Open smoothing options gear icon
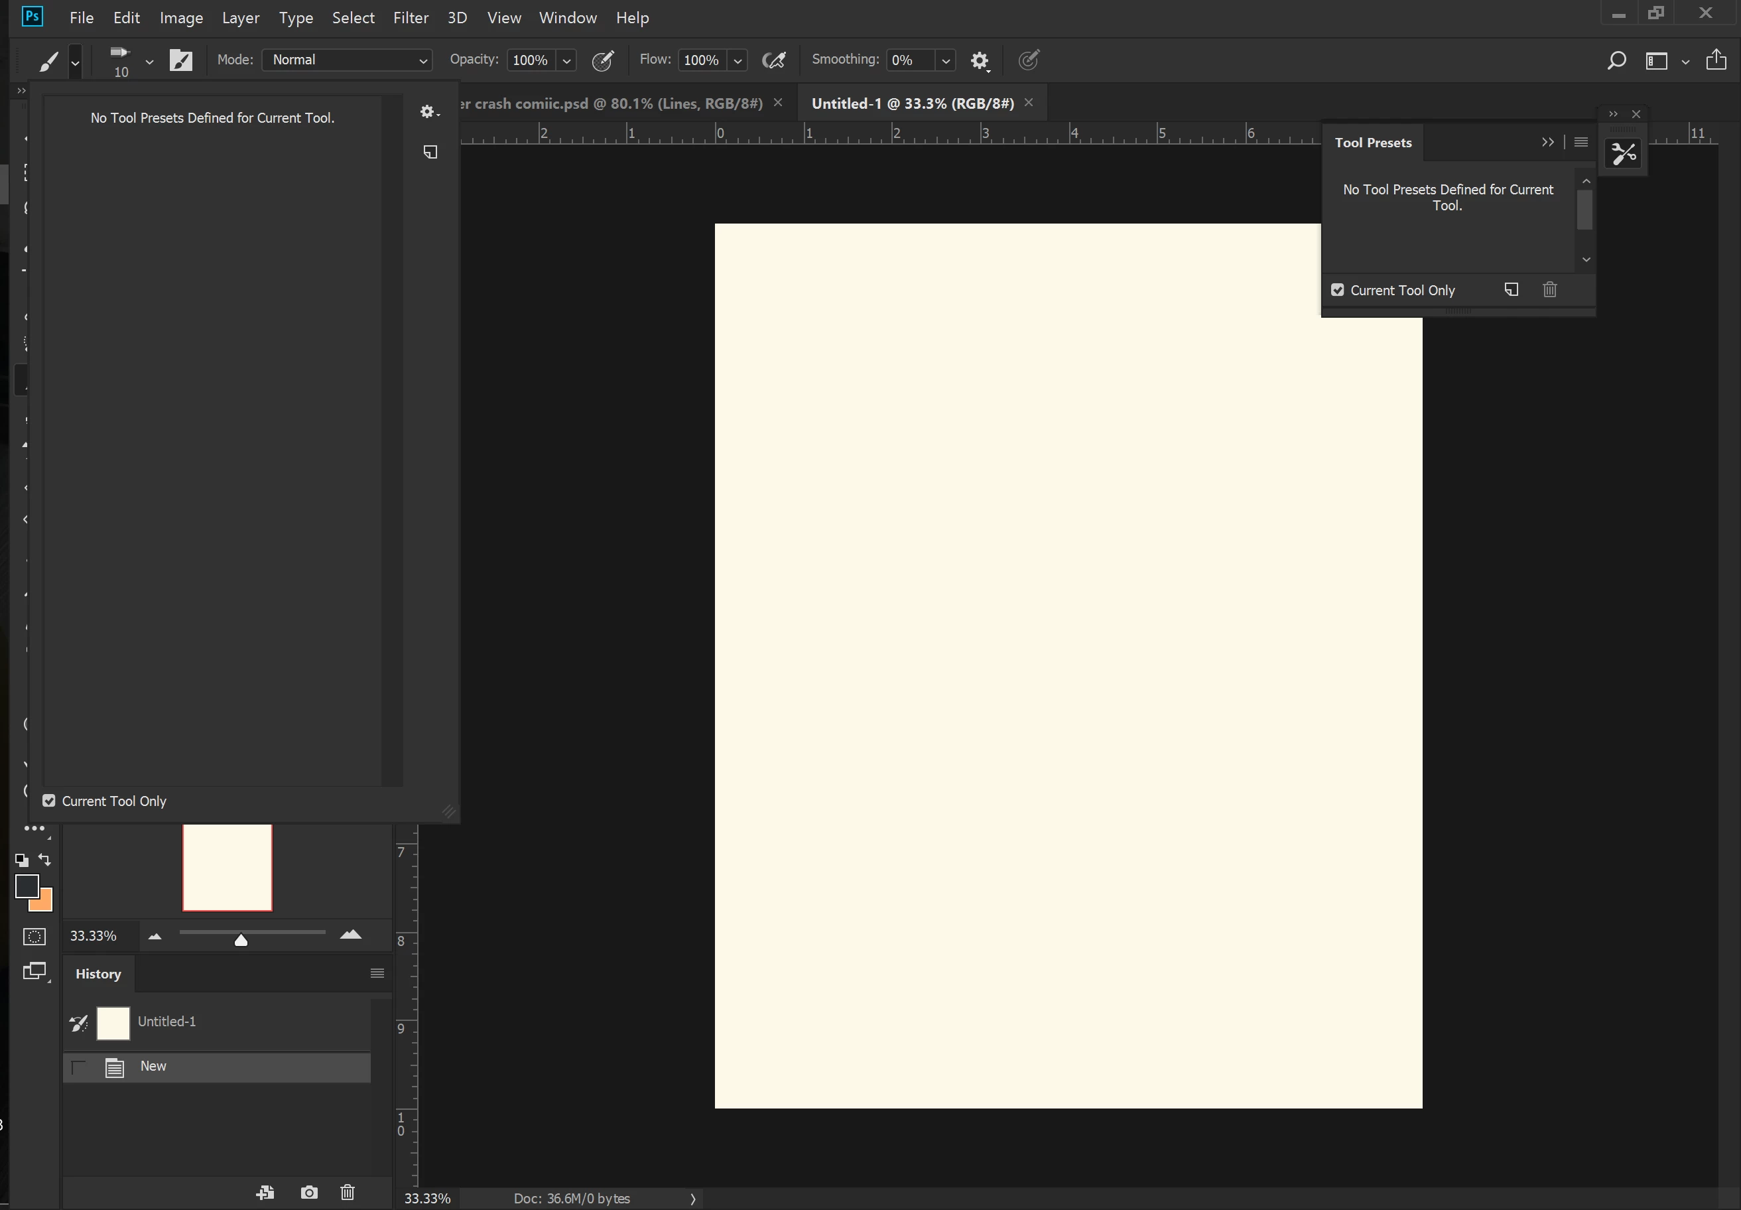Screen dimensions: 1741x1210 click(979, 60)
